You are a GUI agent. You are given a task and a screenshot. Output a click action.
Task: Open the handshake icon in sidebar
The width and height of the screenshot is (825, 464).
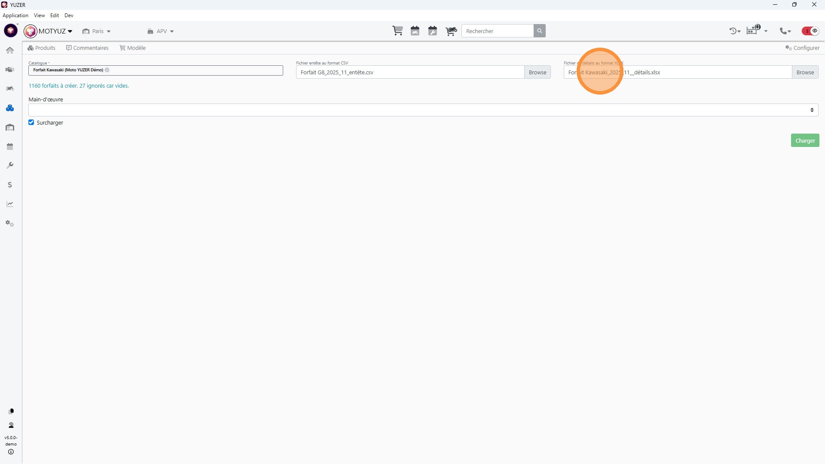tap(10, 70)
